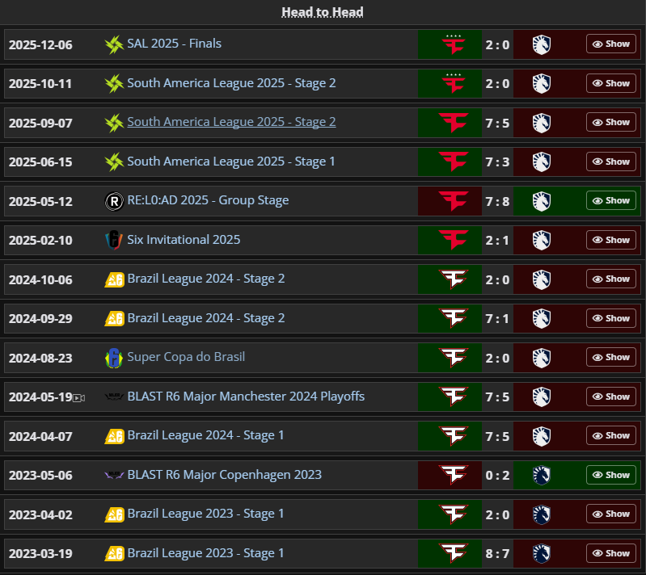Open underlined South America League 2025 - Stage 2 link

(x=231, y=122)
